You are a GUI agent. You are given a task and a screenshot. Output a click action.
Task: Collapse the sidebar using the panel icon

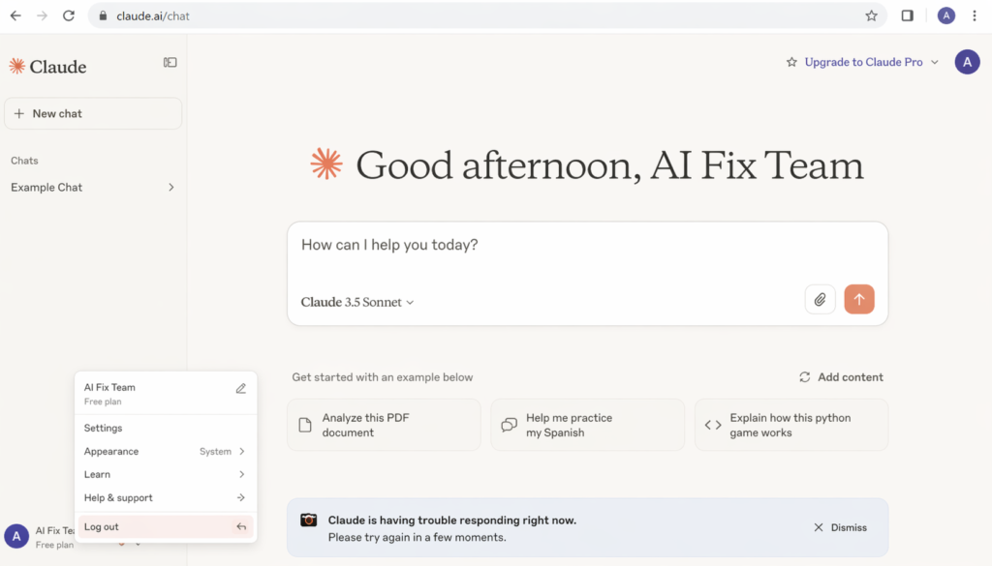(x=170, y=63)
